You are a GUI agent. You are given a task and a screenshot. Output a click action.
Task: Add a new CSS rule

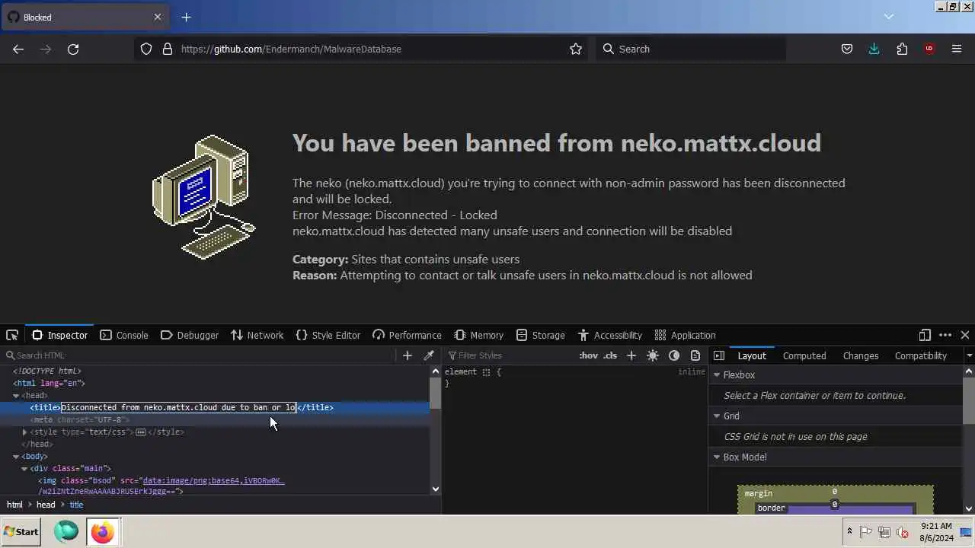[631, 355]
